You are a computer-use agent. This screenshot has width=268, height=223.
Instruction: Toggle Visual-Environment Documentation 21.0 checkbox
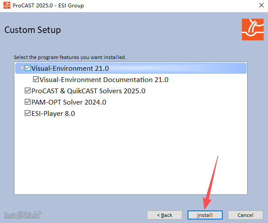tap(36, 79)
